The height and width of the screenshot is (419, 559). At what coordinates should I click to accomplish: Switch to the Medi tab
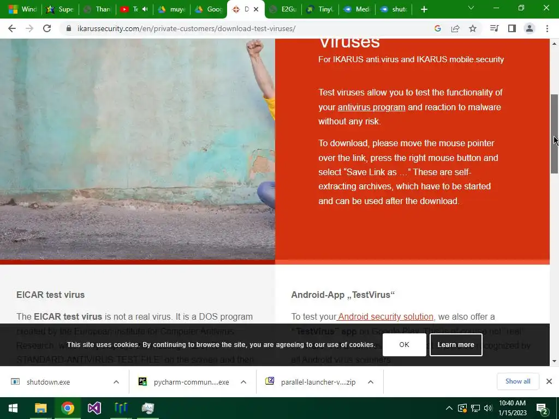click(357, 9)
